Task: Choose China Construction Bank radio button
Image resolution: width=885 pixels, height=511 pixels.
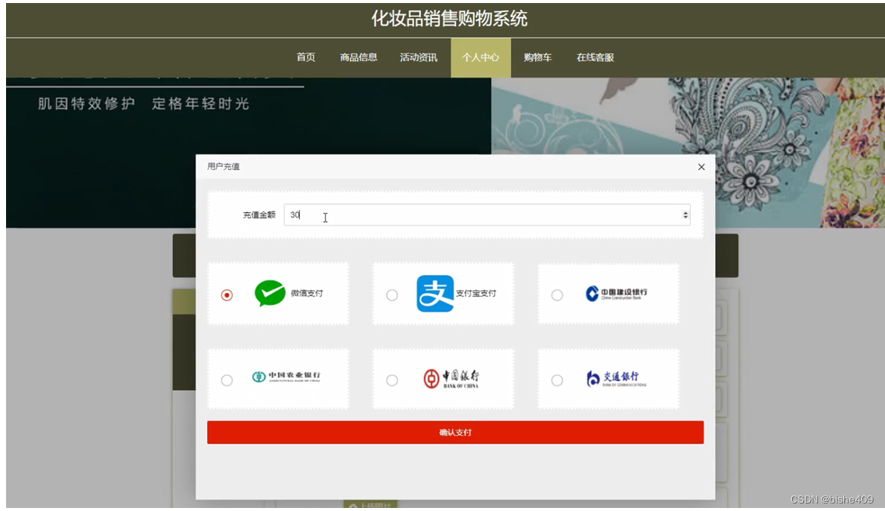Action: 557,295
